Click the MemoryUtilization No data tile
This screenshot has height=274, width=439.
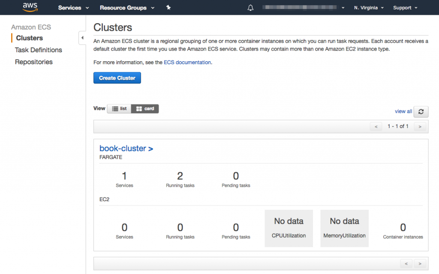(x=344, y=229)
